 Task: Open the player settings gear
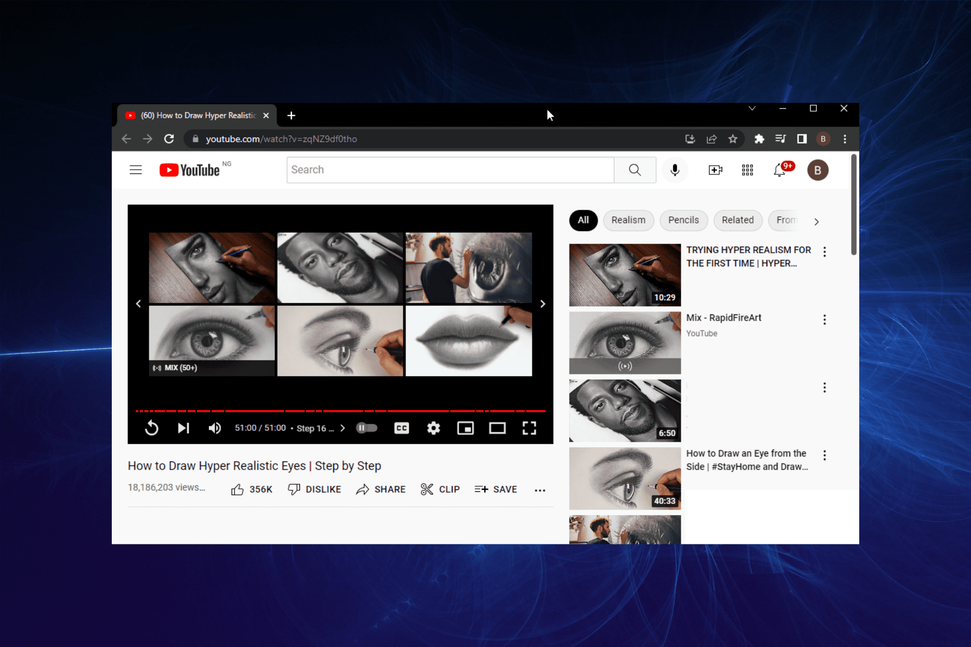tap(433, 428)
